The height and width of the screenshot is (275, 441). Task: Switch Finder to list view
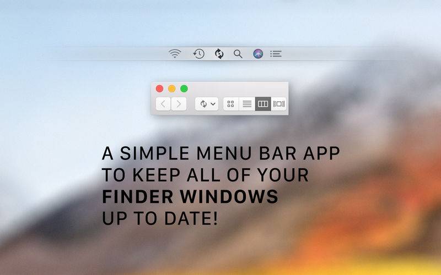(247, 104)
